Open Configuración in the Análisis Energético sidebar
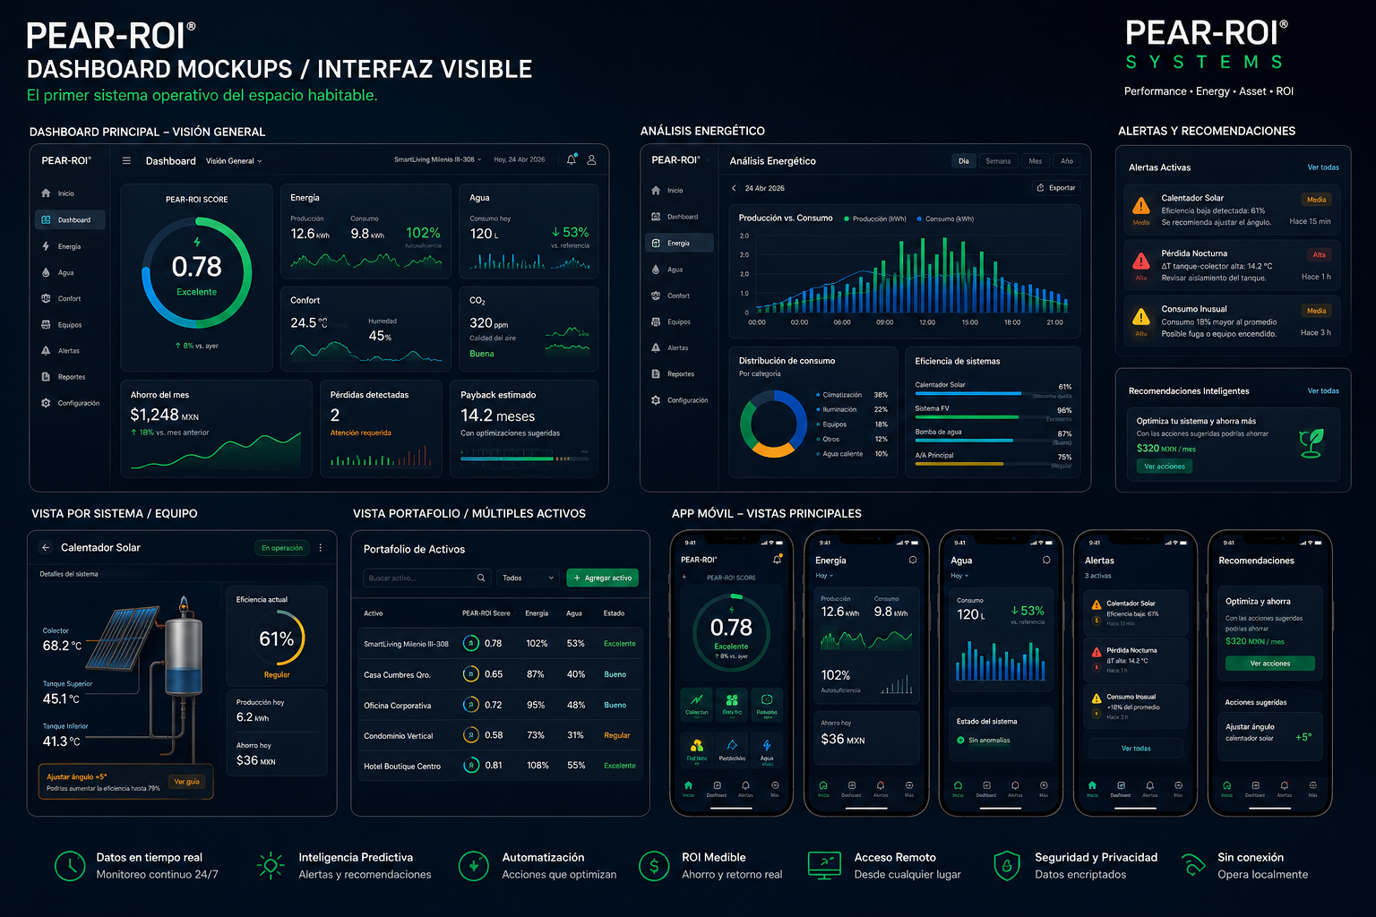Screen dimensions: 1376x917 (680, 400)
